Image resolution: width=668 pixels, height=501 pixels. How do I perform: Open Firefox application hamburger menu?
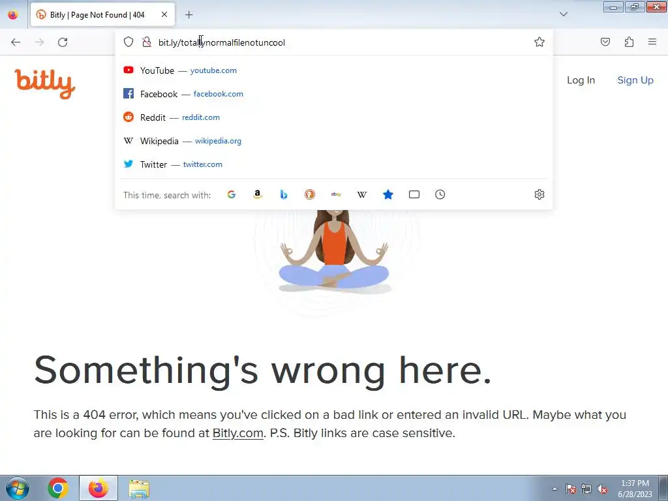coord(652,42)
